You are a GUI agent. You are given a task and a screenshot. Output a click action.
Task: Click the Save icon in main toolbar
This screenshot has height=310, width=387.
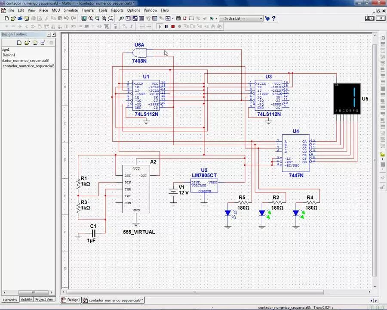tap(26, 18)
